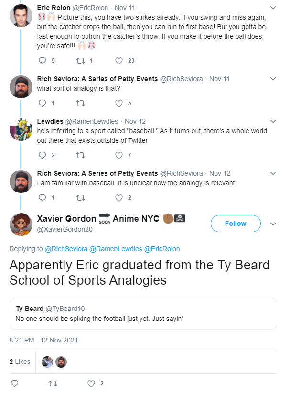
Task: Open Xavier Gordon's profile avatar
Action: [21, 224]
